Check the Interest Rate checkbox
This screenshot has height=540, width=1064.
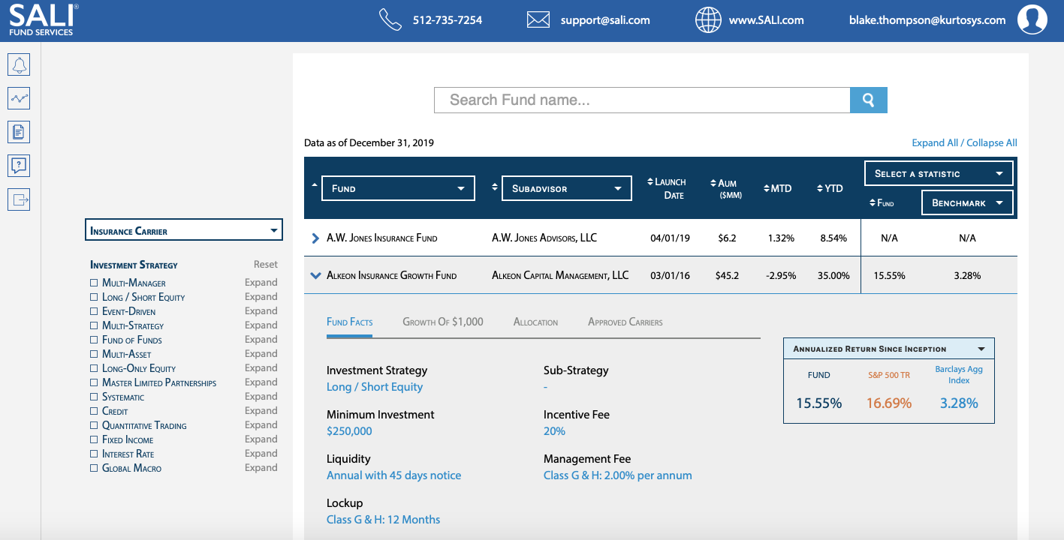pos(94,454)
